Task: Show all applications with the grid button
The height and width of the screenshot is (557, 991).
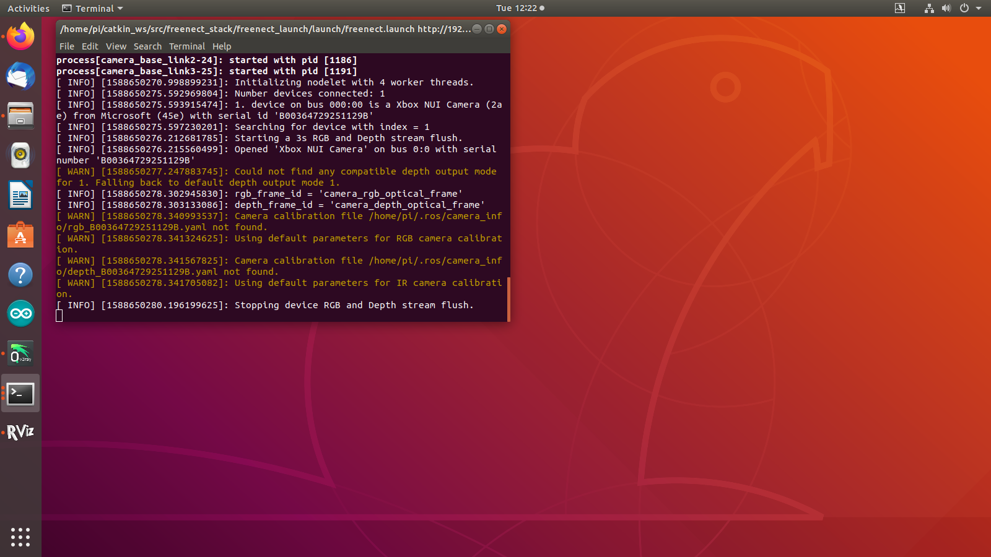Action: [20, 537]
